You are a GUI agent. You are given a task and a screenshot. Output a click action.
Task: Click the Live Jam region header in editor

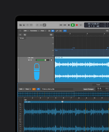pyautogui.click(x=67, y=102)
